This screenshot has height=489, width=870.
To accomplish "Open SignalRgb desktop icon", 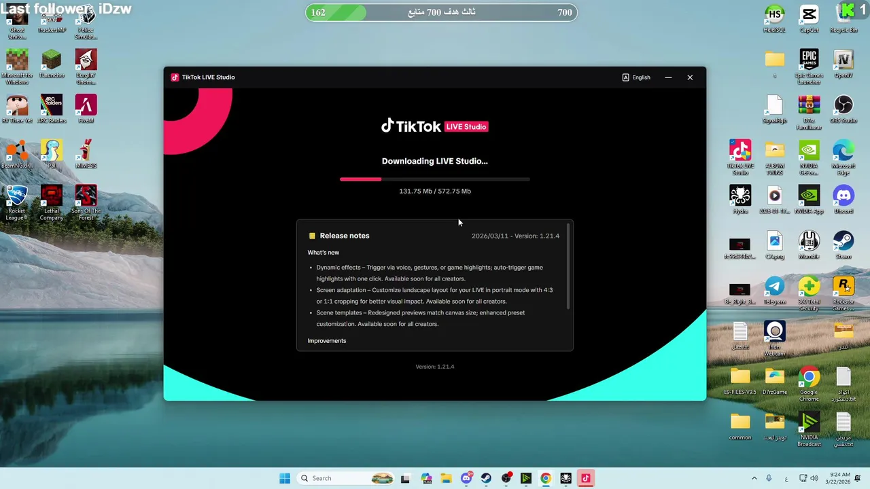I will point(774,109).
